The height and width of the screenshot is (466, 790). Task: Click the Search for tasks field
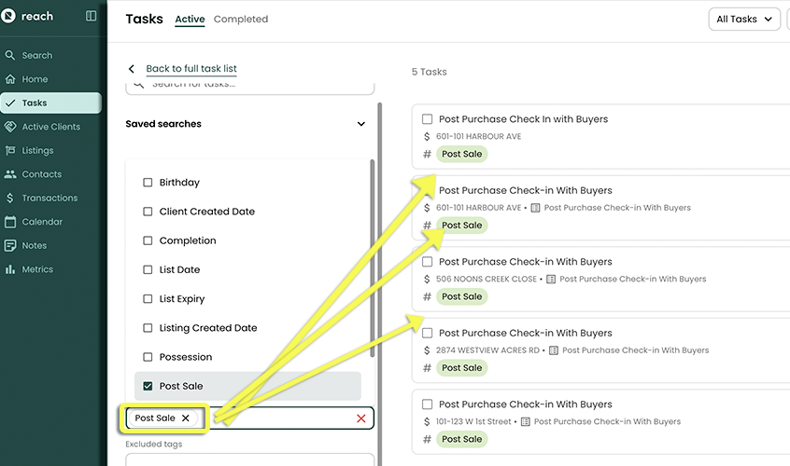pos(252,85)
